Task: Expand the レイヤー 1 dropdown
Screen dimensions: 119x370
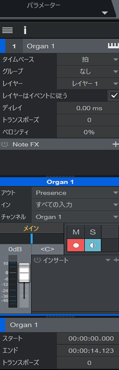Action: 88,84
